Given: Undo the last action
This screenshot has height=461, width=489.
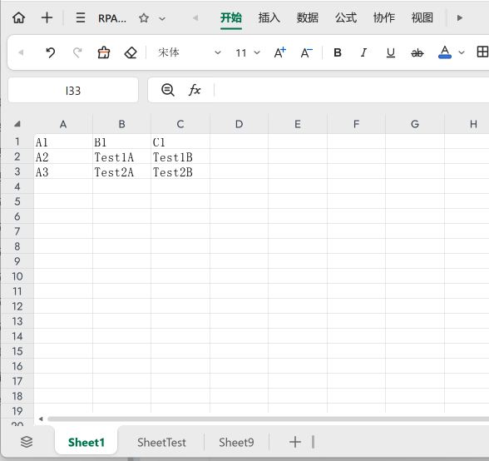Looking at the screenshot, I should coord(50,52).
